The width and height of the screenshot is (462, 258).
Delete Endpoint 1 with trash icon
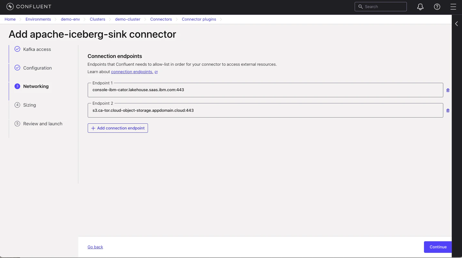448,90
